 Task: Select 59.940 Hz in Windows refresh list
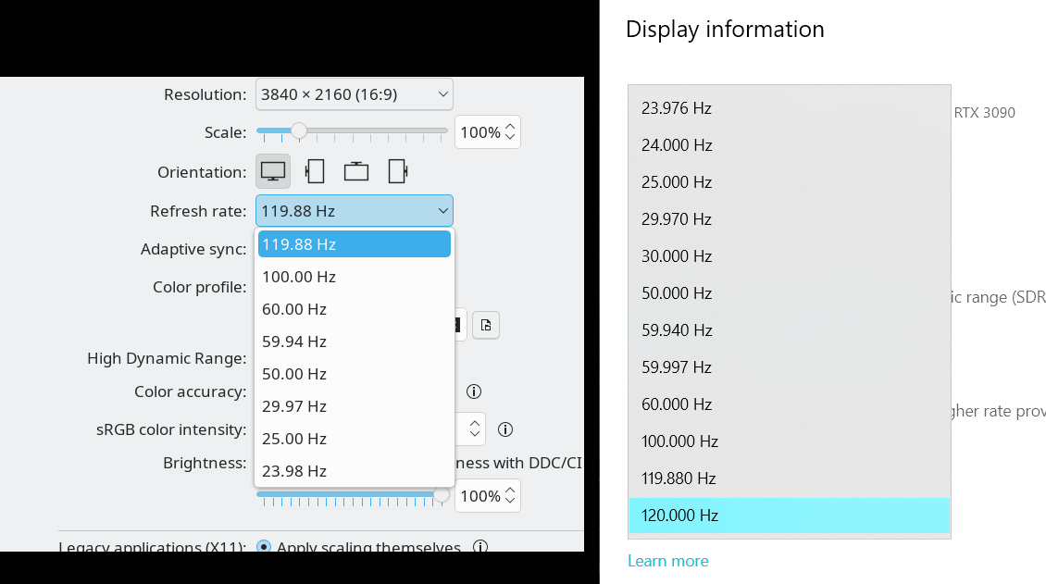(790, 330)
